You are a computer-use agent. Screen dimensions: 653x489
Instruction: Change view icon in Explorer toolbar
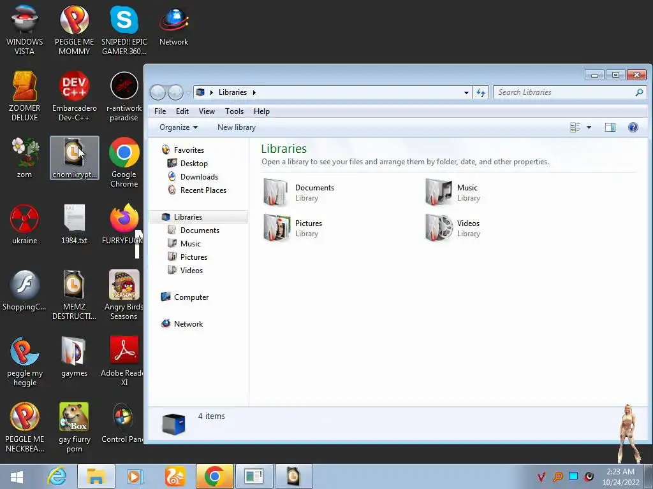(x=575, y=127)
